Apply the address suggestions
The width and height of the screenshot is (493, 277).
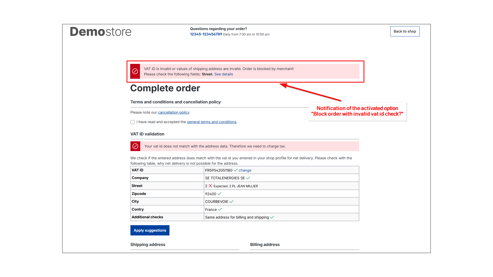tap(150, 230)
